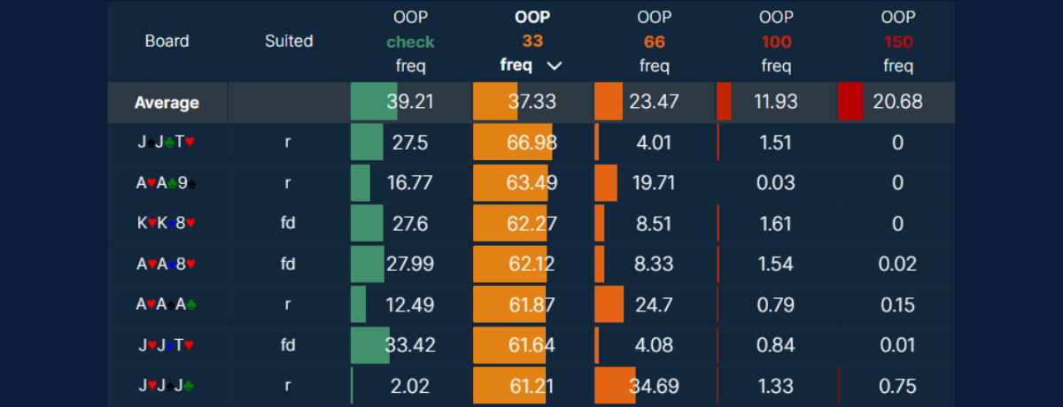Select the Average row label
This screenshot has width=1063, height=407.
[x=167, y=103]
